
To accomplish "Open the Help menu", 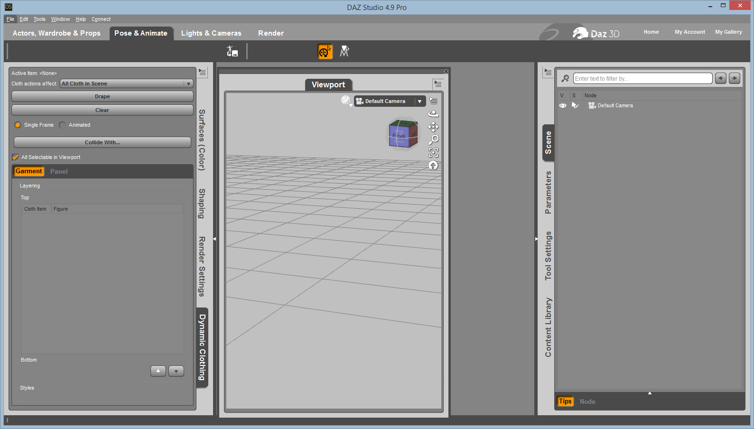I will (x=81, y=19).
